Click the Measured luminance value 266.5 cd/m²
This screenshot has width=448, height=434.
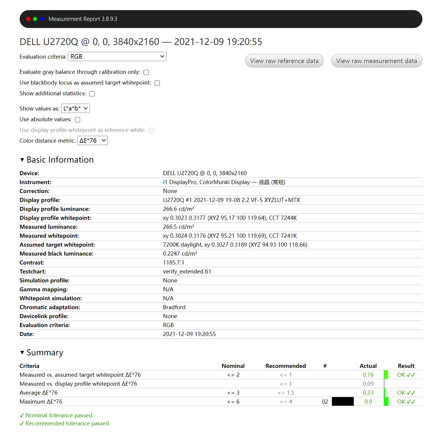click(x=178, y=227)
